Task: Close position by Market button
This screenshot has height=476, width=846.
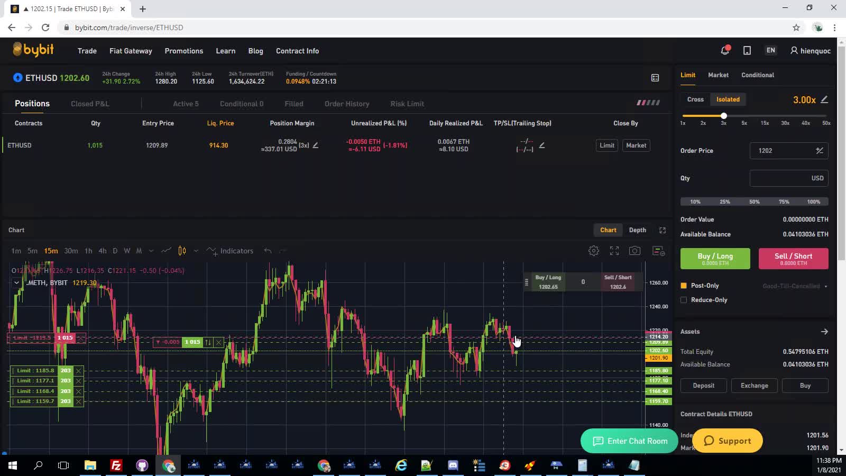Action: [x=636, y=145]
